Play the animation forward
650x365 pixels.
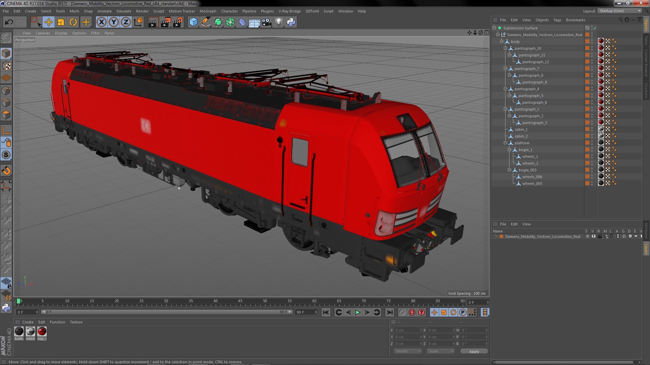[357, 312]
